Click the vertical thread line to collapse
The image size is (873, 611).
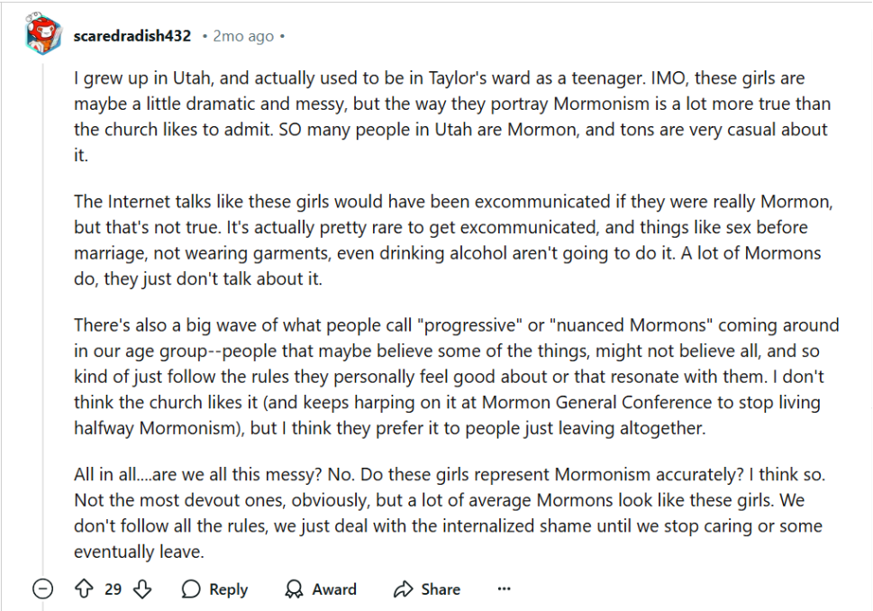pyautogui.click(x=43, y=317)
